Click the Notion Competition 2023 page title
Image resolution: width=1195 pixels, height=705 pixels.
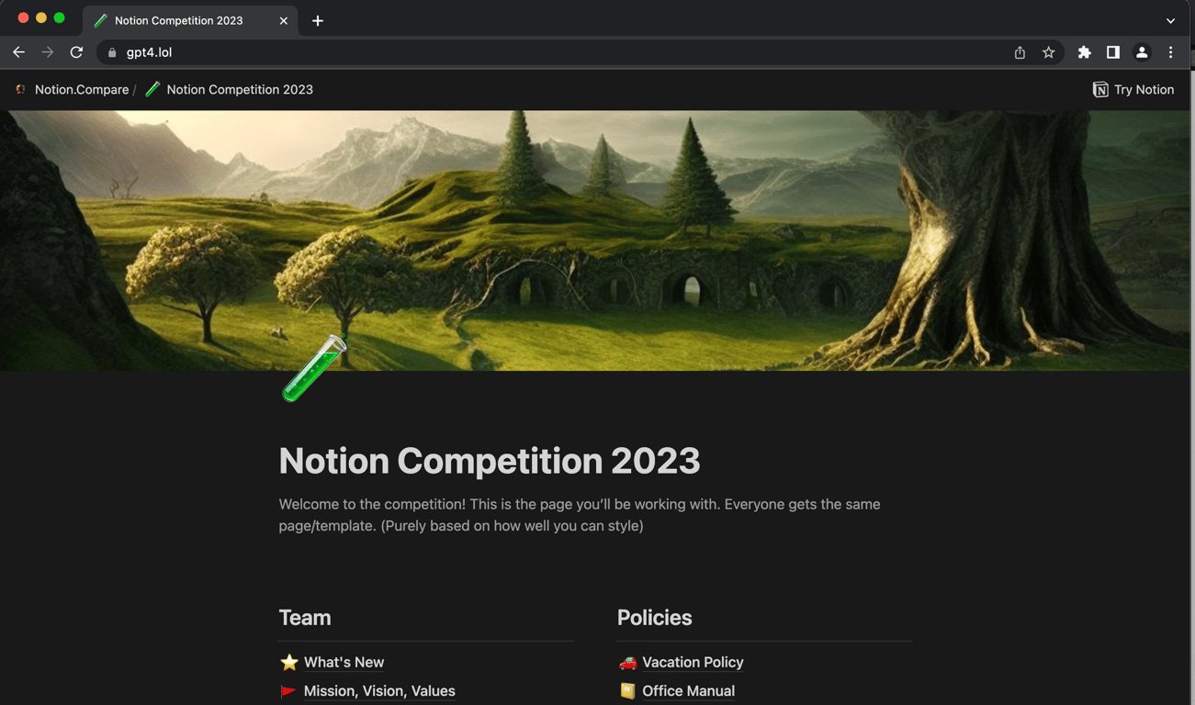coord(490,461)
